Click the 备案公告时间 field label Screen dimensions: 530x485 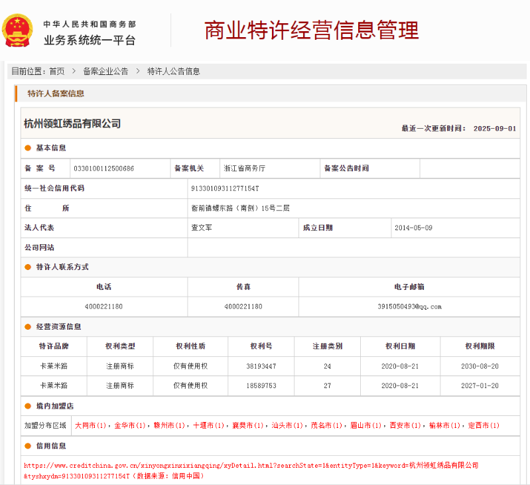346,169
